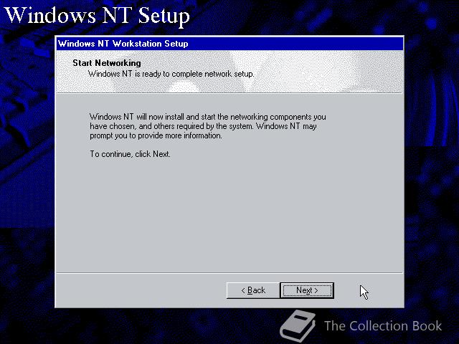Click the Windows NT Workstation Setup title bar
This screenshot has width=459, height=344.
229,44
